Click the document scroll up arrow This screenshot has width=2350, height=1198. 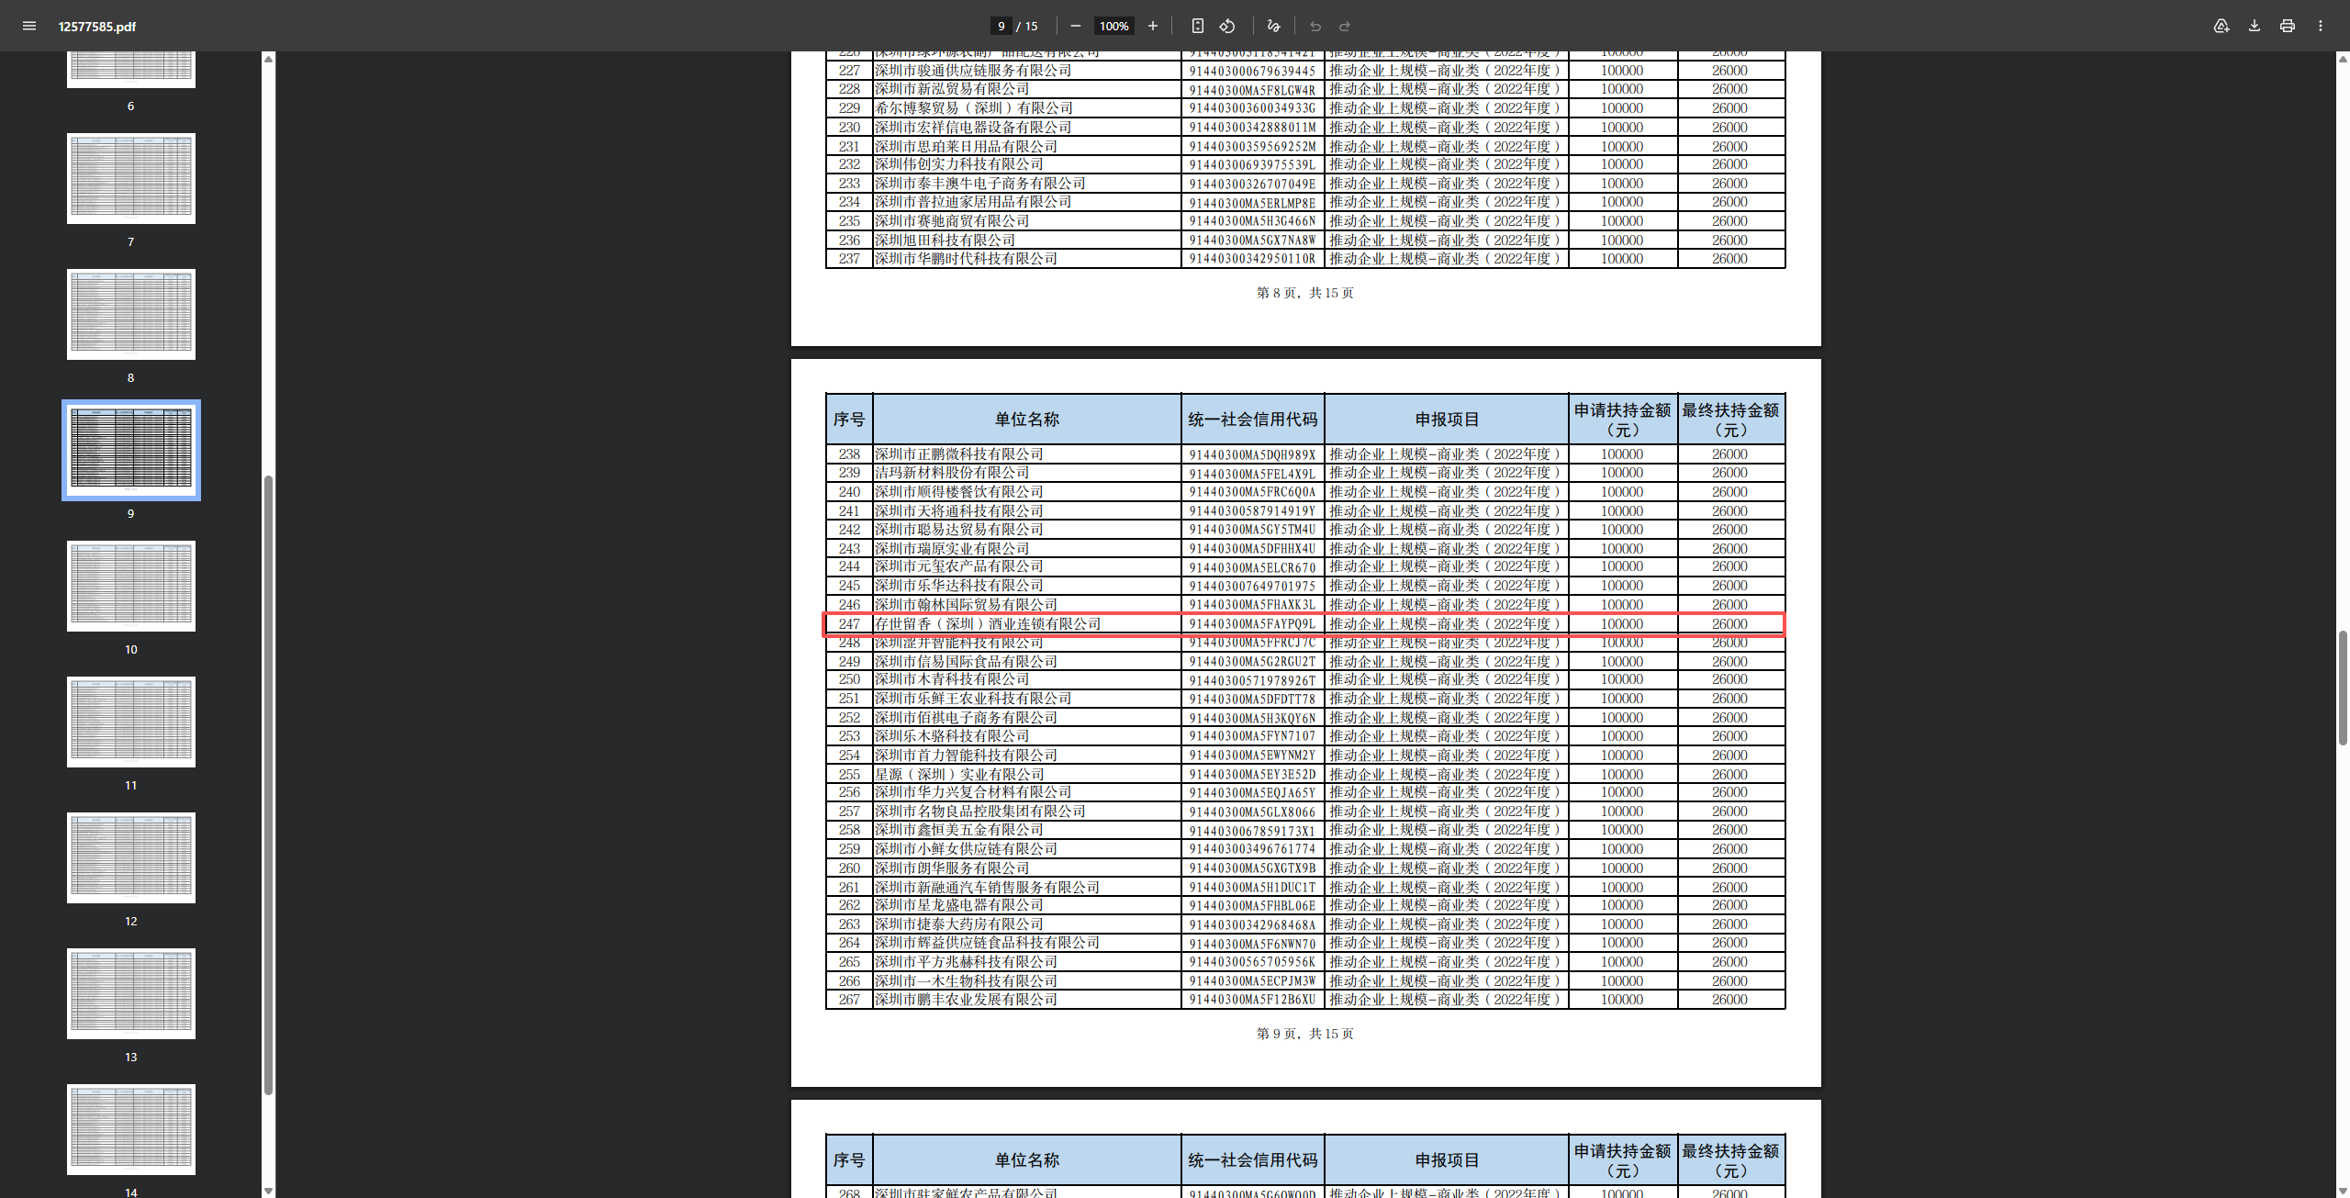click(2342, 59)
